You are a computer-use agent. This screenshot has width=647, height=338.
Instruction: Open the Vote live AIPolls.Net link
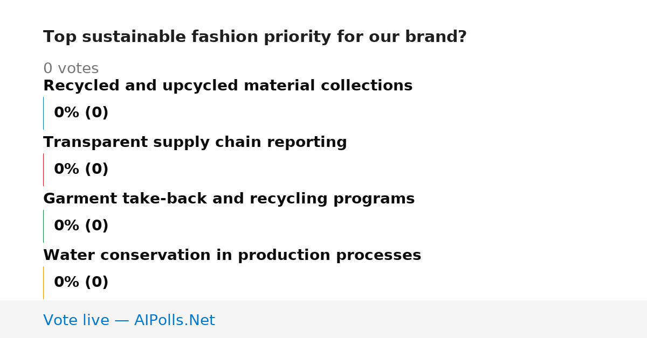coord(129,320)
